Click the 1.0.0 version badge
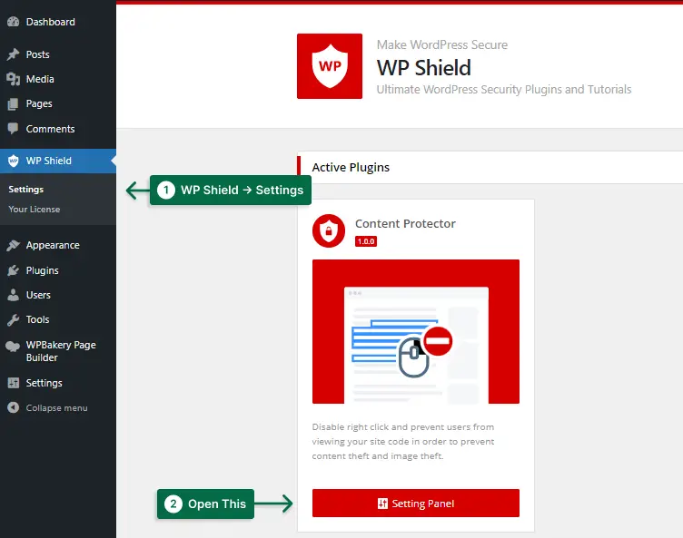 (366, 241)
